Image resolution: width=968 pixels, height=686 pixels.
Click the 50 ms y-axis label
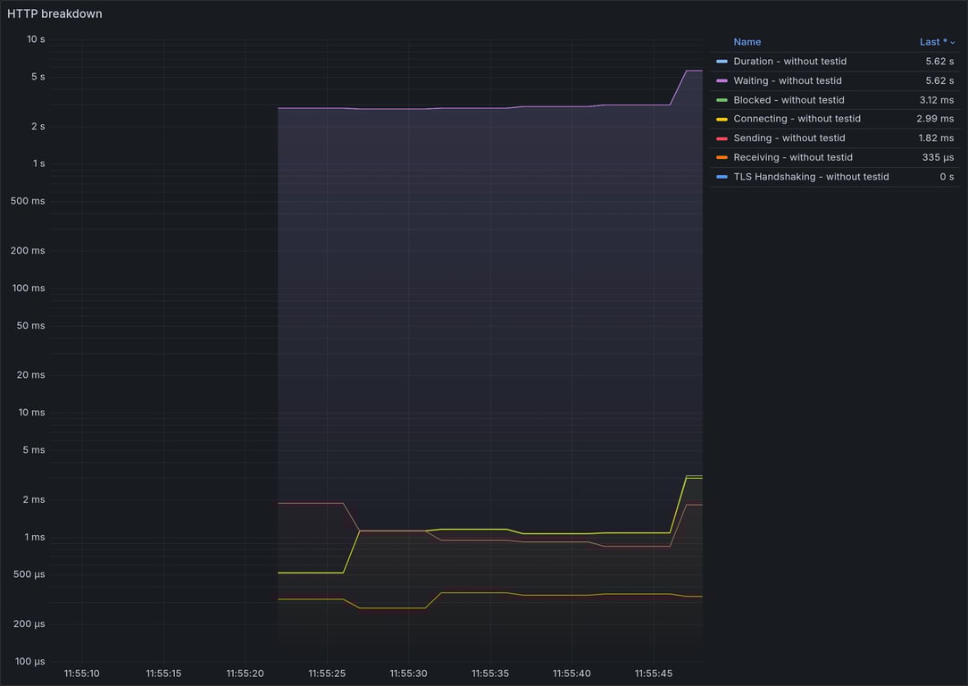[31, 325]
